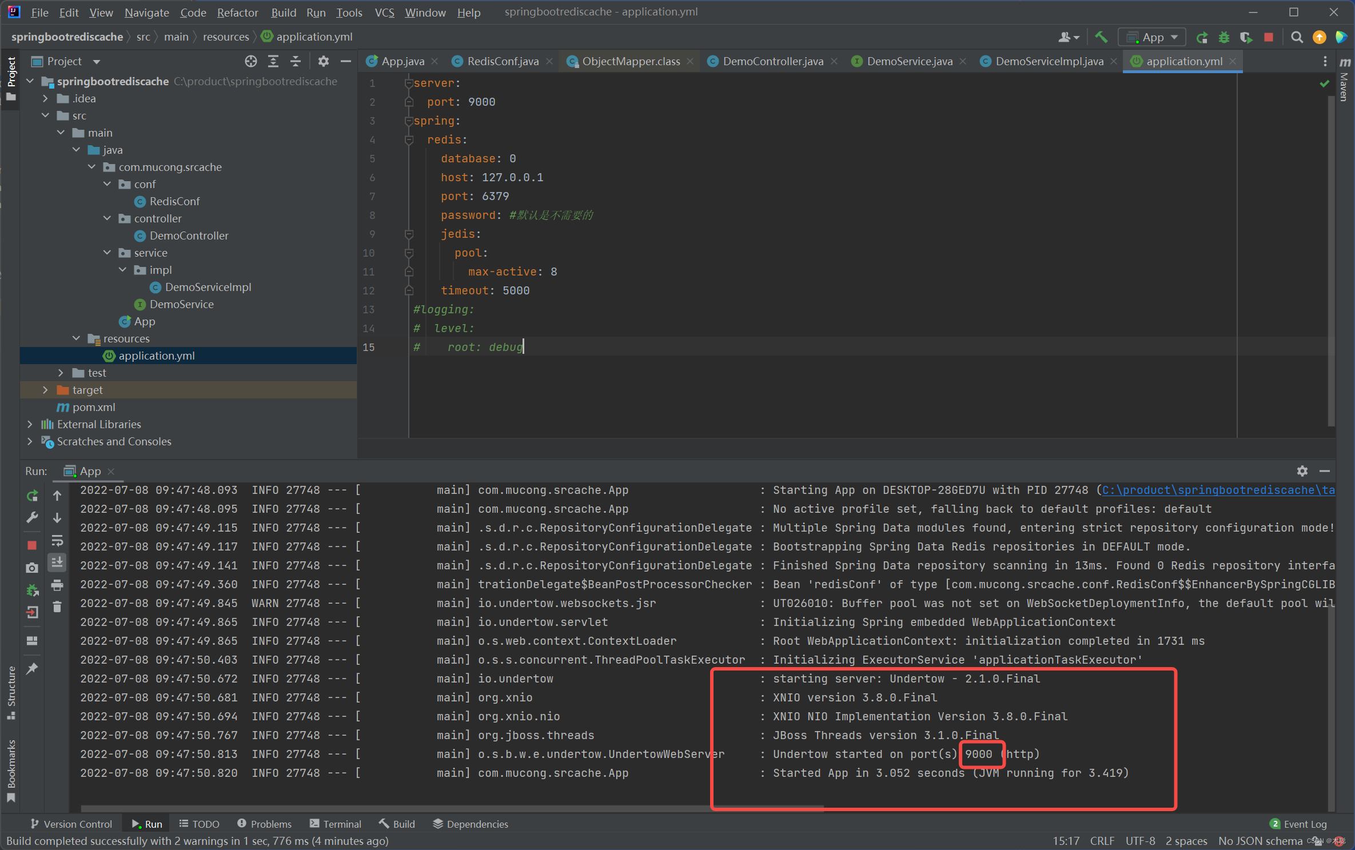Collapse the src folder

pyautogui.click(x=45, y=115)
